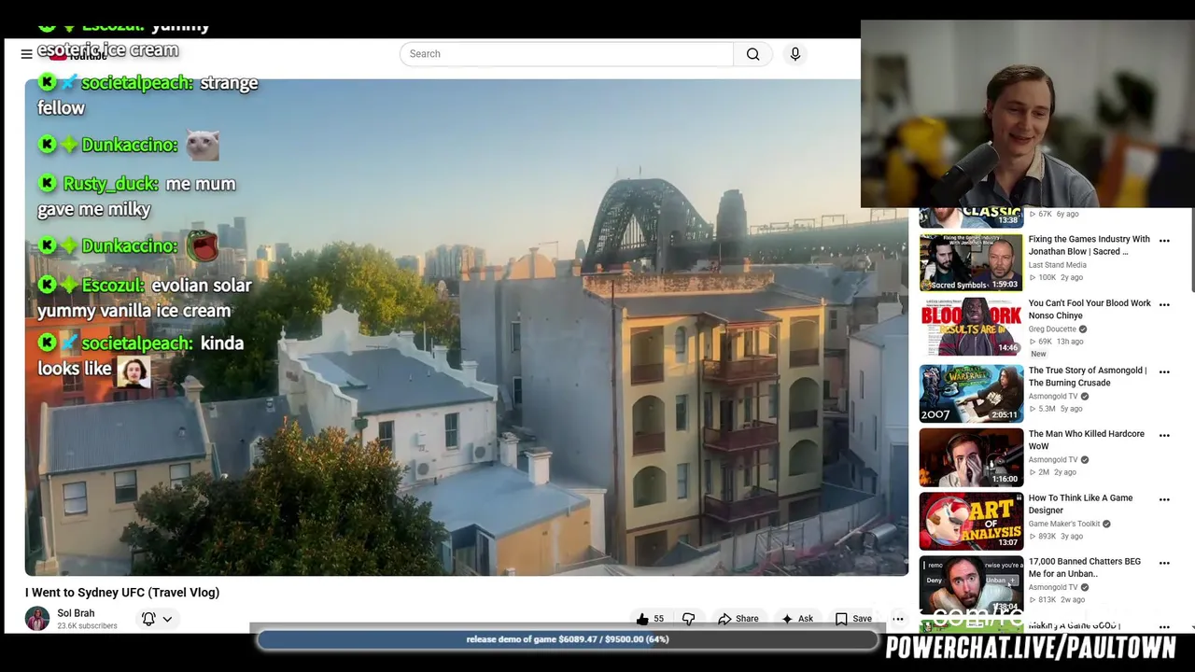This screenshot has height=672, width=1195.
Task: Open title The Man Who Killed Hardcore WoW
Action: (1086, 440)
